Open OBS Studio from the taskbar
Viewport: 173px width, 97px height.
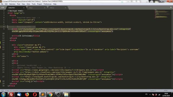pos(58,95)
